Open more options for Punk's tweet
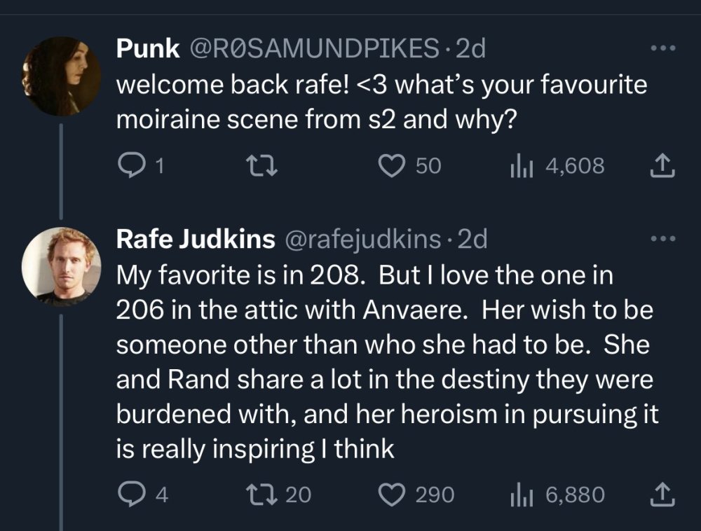Viewport: 701px width, 531px height. coord(662,50)
